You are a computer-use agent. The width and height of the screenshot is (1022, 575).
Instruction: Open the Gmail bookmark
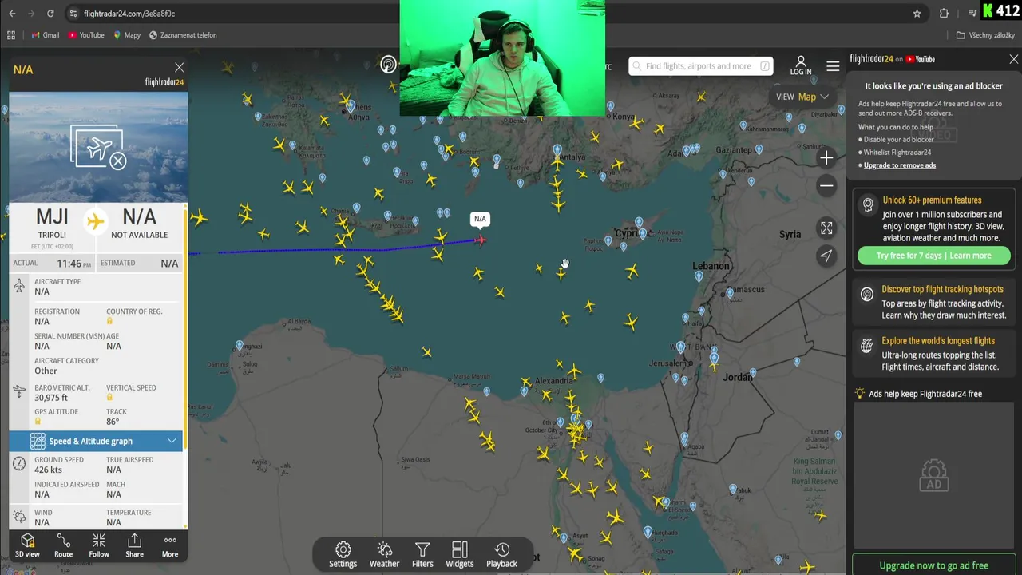(46, 35)
